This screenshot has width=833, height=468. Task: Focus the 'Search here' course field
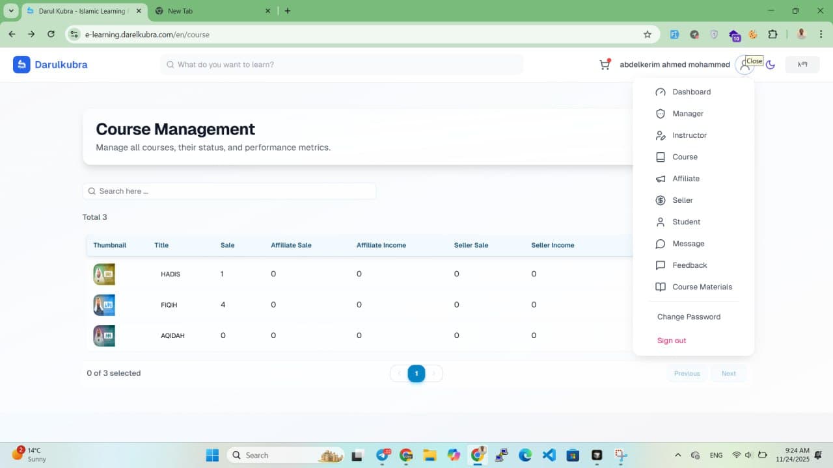tap(234, 191)
